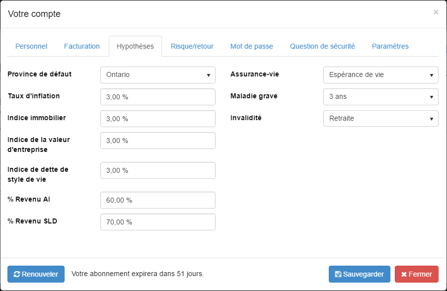Focus the % Revenu SLD field
Viewport: 447px width, 291px height.
(158, 222)
